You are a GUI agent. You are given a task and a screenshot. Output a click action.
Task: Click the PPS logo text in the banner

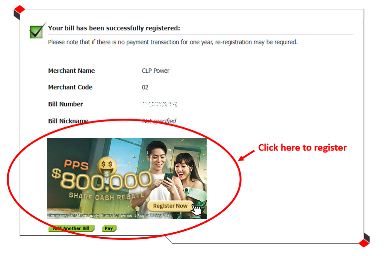click(x=76, y=164)
